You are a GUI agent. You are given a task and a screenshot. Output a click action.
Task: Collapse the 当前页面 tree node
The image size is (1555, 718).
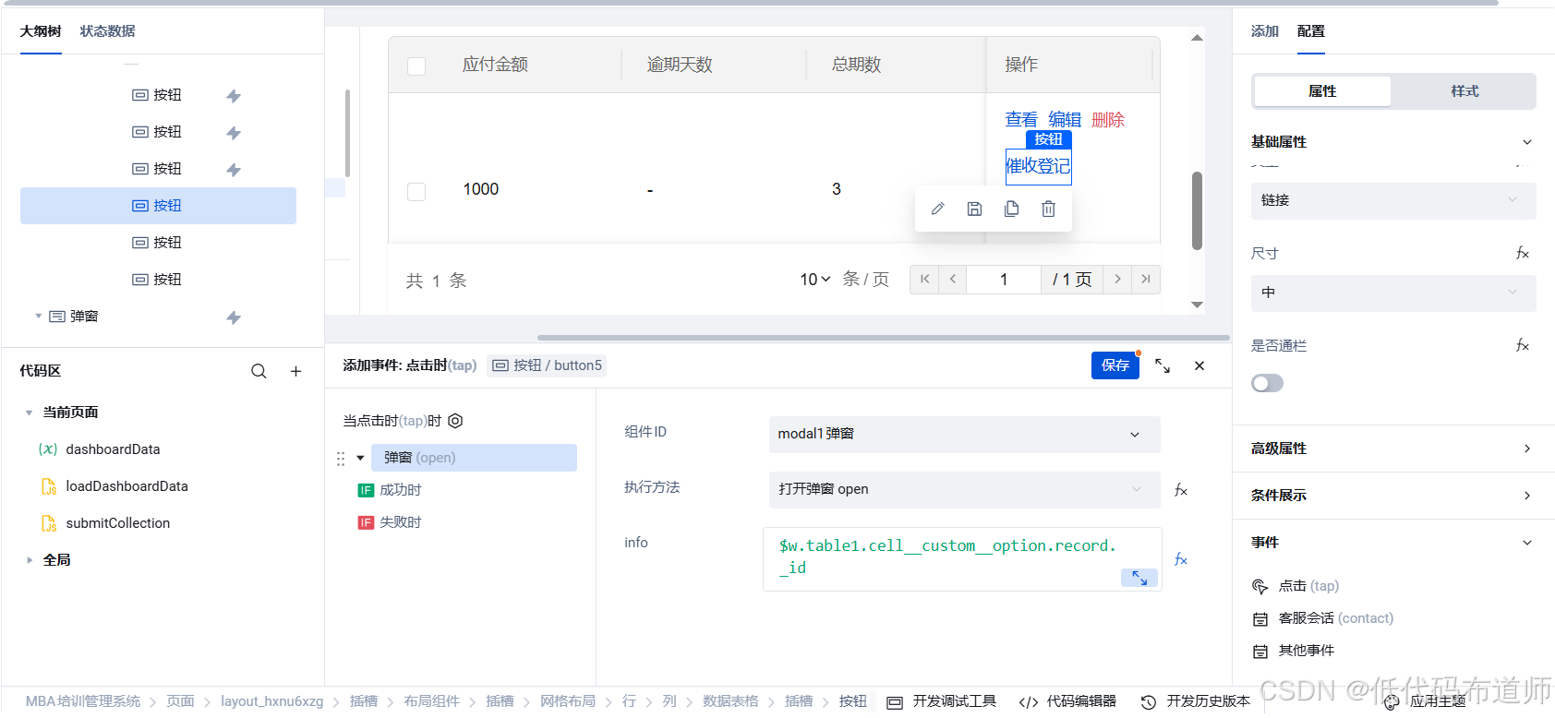point(30,413)
